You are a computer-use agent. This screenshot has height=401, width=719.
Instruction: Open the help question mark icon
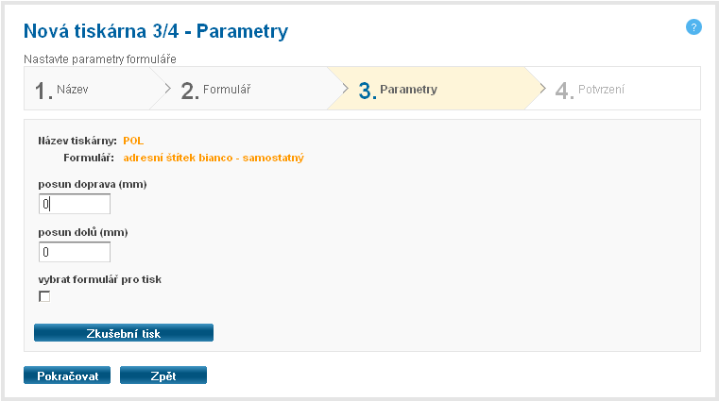(693, 27)
